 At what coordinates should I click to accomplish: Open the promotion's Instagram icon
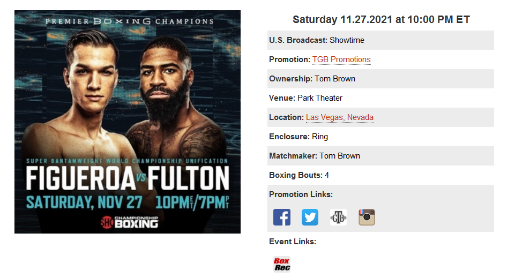coord(367,217)
